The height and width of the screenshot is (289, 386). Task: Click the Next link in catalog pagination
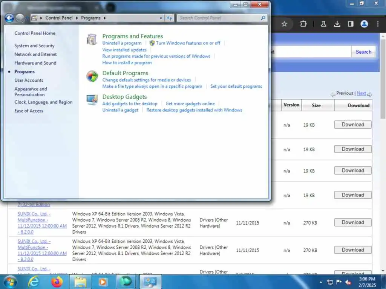coord(361,93)
